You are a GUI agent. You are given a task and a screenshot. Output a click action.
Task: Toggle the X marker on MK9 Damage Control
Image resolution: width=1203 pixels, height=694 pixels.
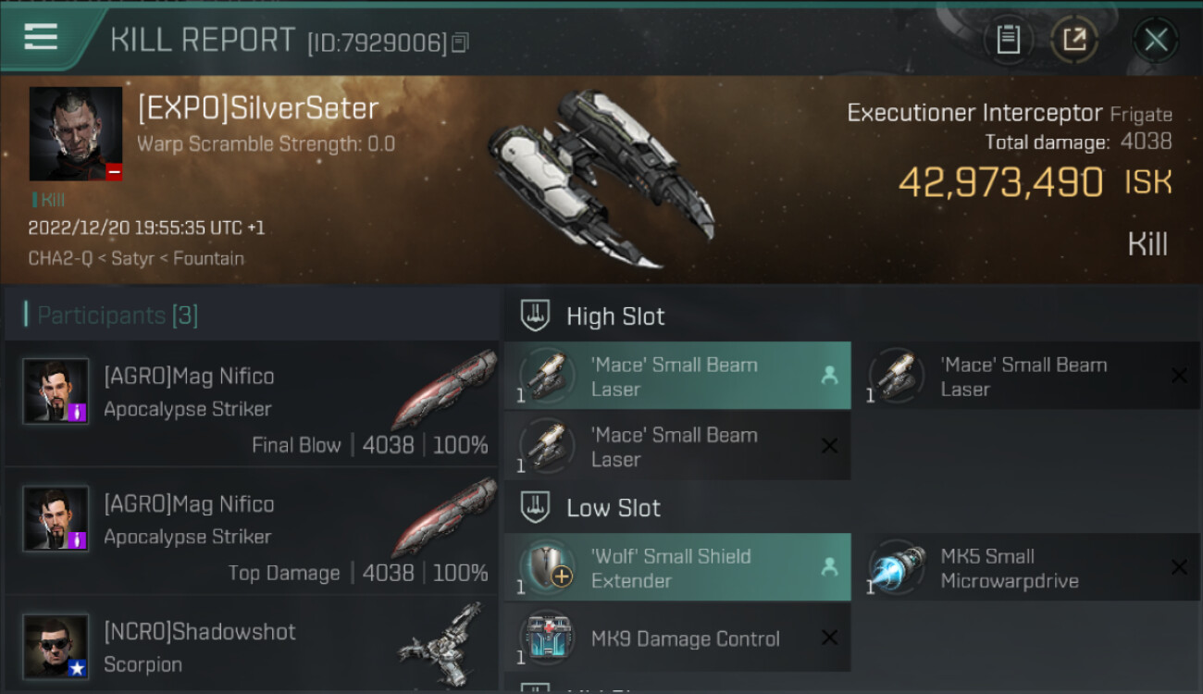[x=829, y=638]
